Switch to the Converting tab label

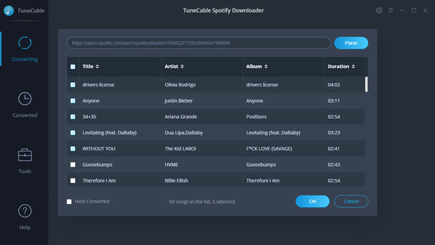pos(25,59)
